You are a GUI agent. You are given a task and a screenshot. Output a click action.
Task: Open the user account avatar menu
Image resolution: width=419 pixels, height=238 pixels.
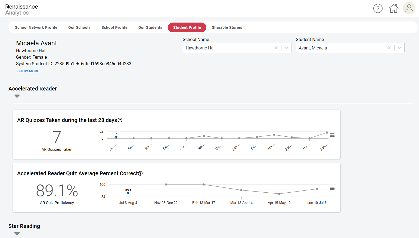tap(409, 8)
